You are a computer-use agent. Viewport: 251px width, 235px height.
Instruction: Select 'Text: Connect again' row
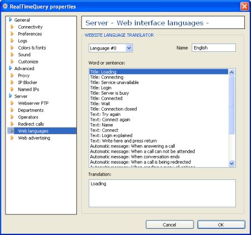coord(159,120)
